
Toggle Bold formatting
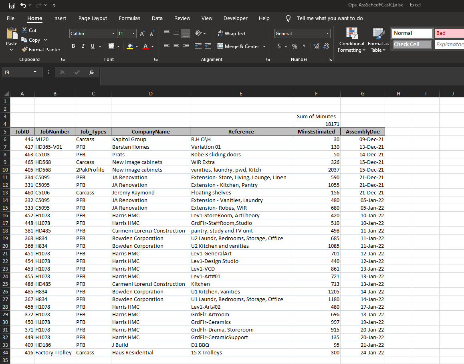pyautogui.click(x=73, y=47)
